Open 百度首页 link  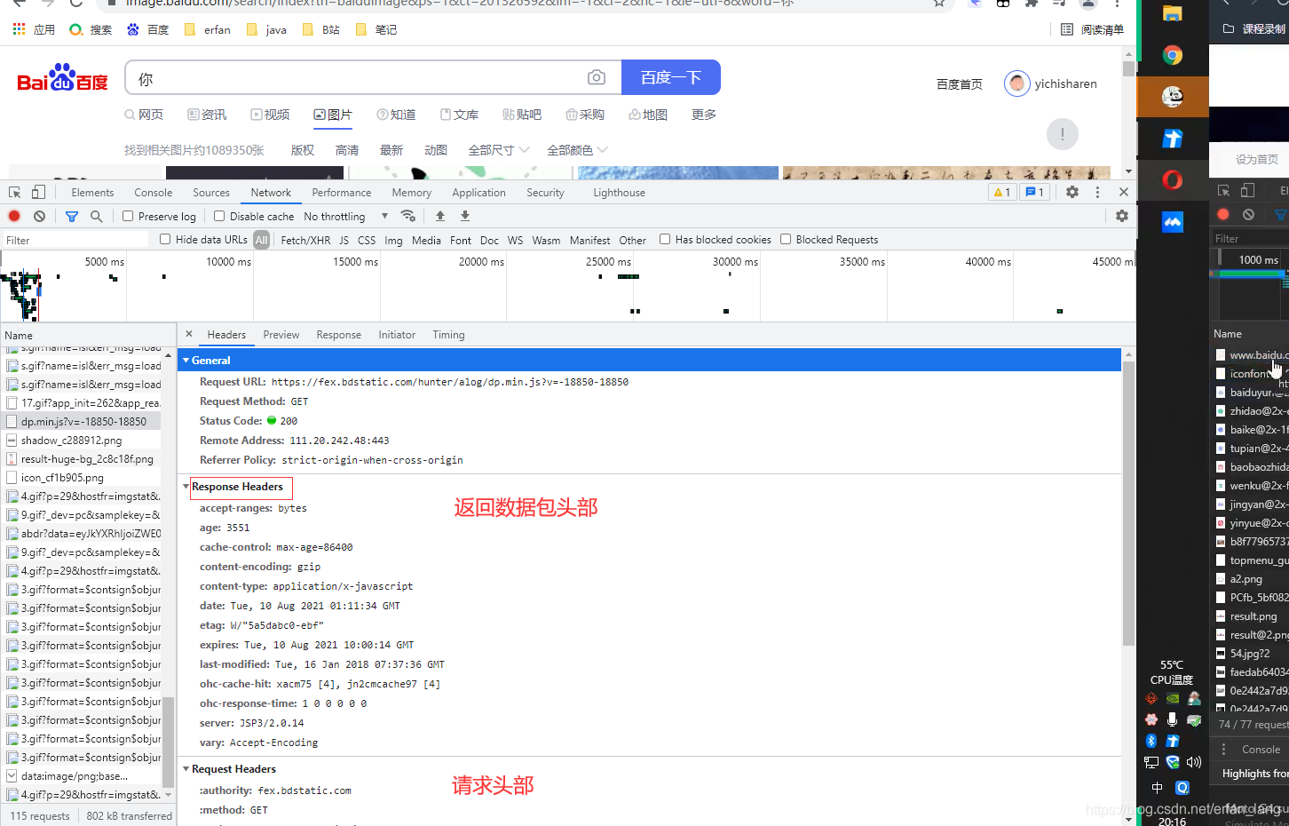(960, 84)
